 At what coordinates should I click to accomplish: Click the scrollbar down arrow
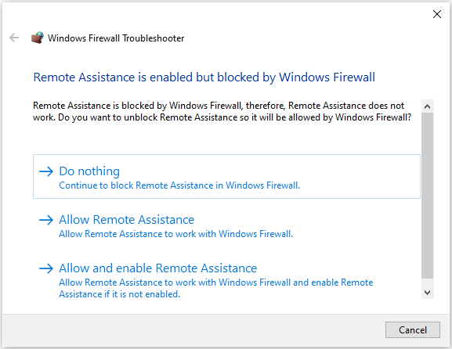click(x=428, y=293)
